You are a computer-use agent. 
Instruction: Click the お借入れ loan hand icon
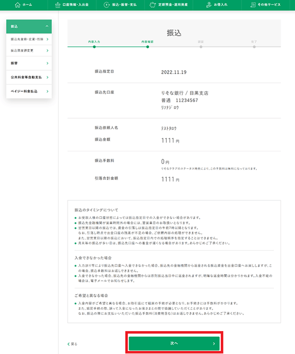(x=209, y=5)
